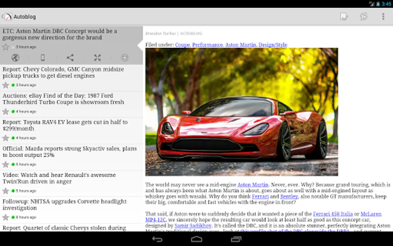Open the Renault Twin'Run video article
This screenshot has width=393, height=246.
(x=71, y=184)
